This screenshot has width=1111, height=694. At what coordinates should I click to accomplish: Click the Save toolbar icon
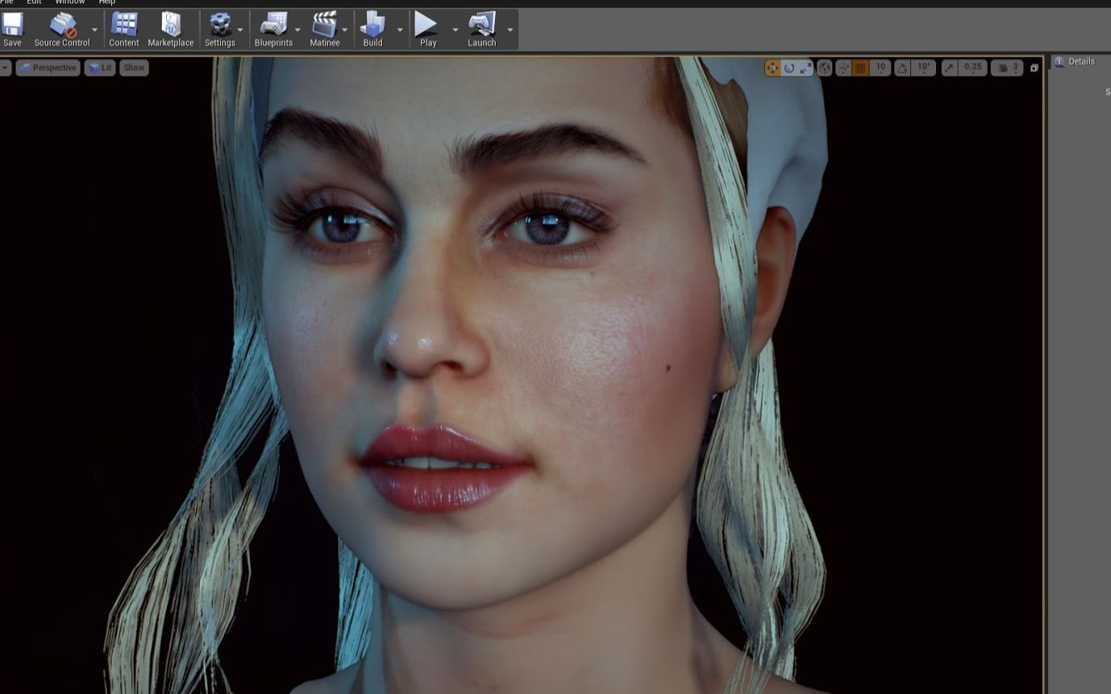click(12, 30)
